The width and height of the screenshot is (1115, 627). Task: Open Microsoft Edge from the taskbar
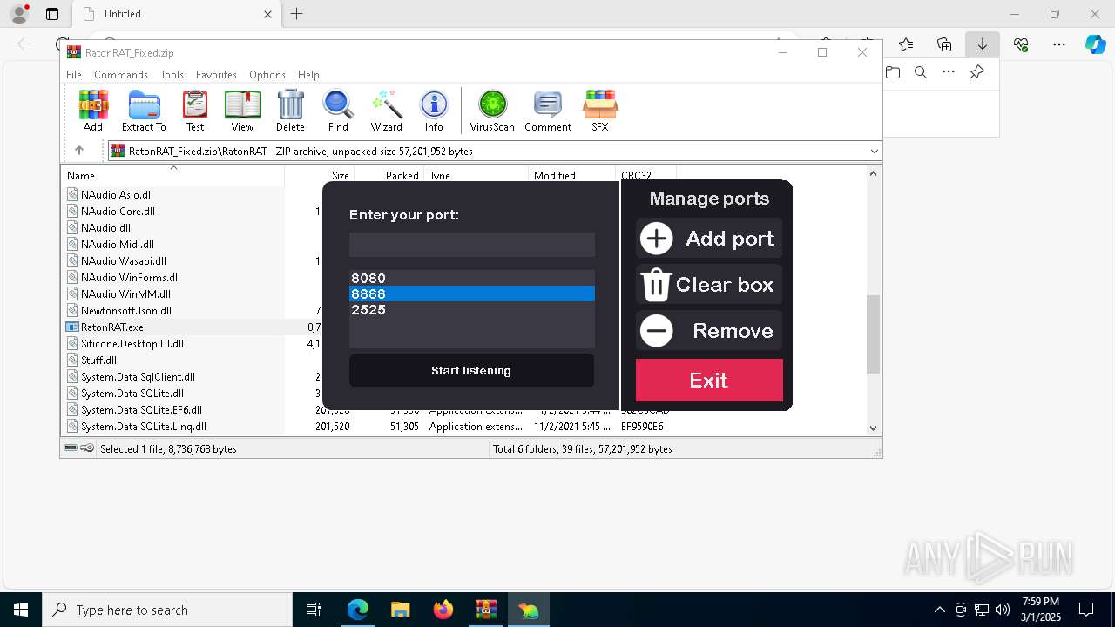358,610
